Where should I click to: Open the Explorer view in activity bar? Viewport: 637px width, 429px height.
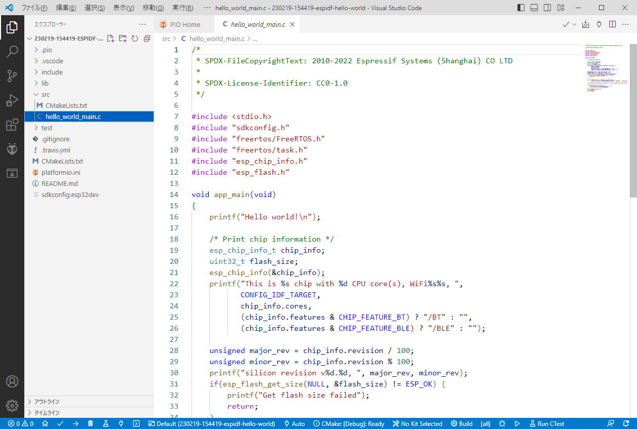coord(12,27)
